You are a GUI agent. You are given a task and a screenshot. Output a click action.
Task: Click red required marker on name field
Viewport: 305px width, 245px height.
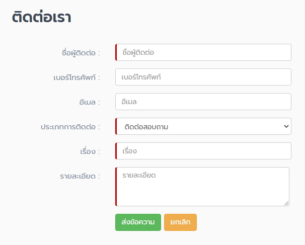[x=116, y=52]
